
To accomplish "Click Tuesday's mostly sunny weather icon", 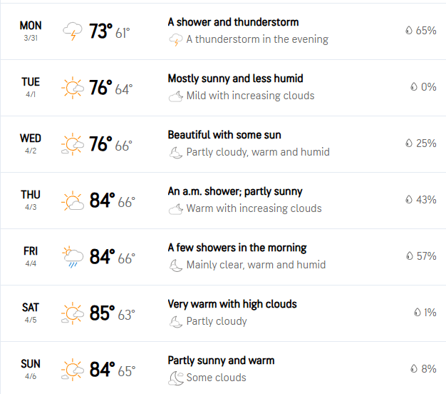I will pyautogui.click(x=73, y=88).
